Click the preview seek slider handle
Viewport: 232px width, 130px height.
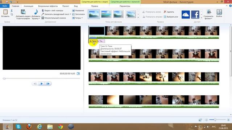coord(4,78)
